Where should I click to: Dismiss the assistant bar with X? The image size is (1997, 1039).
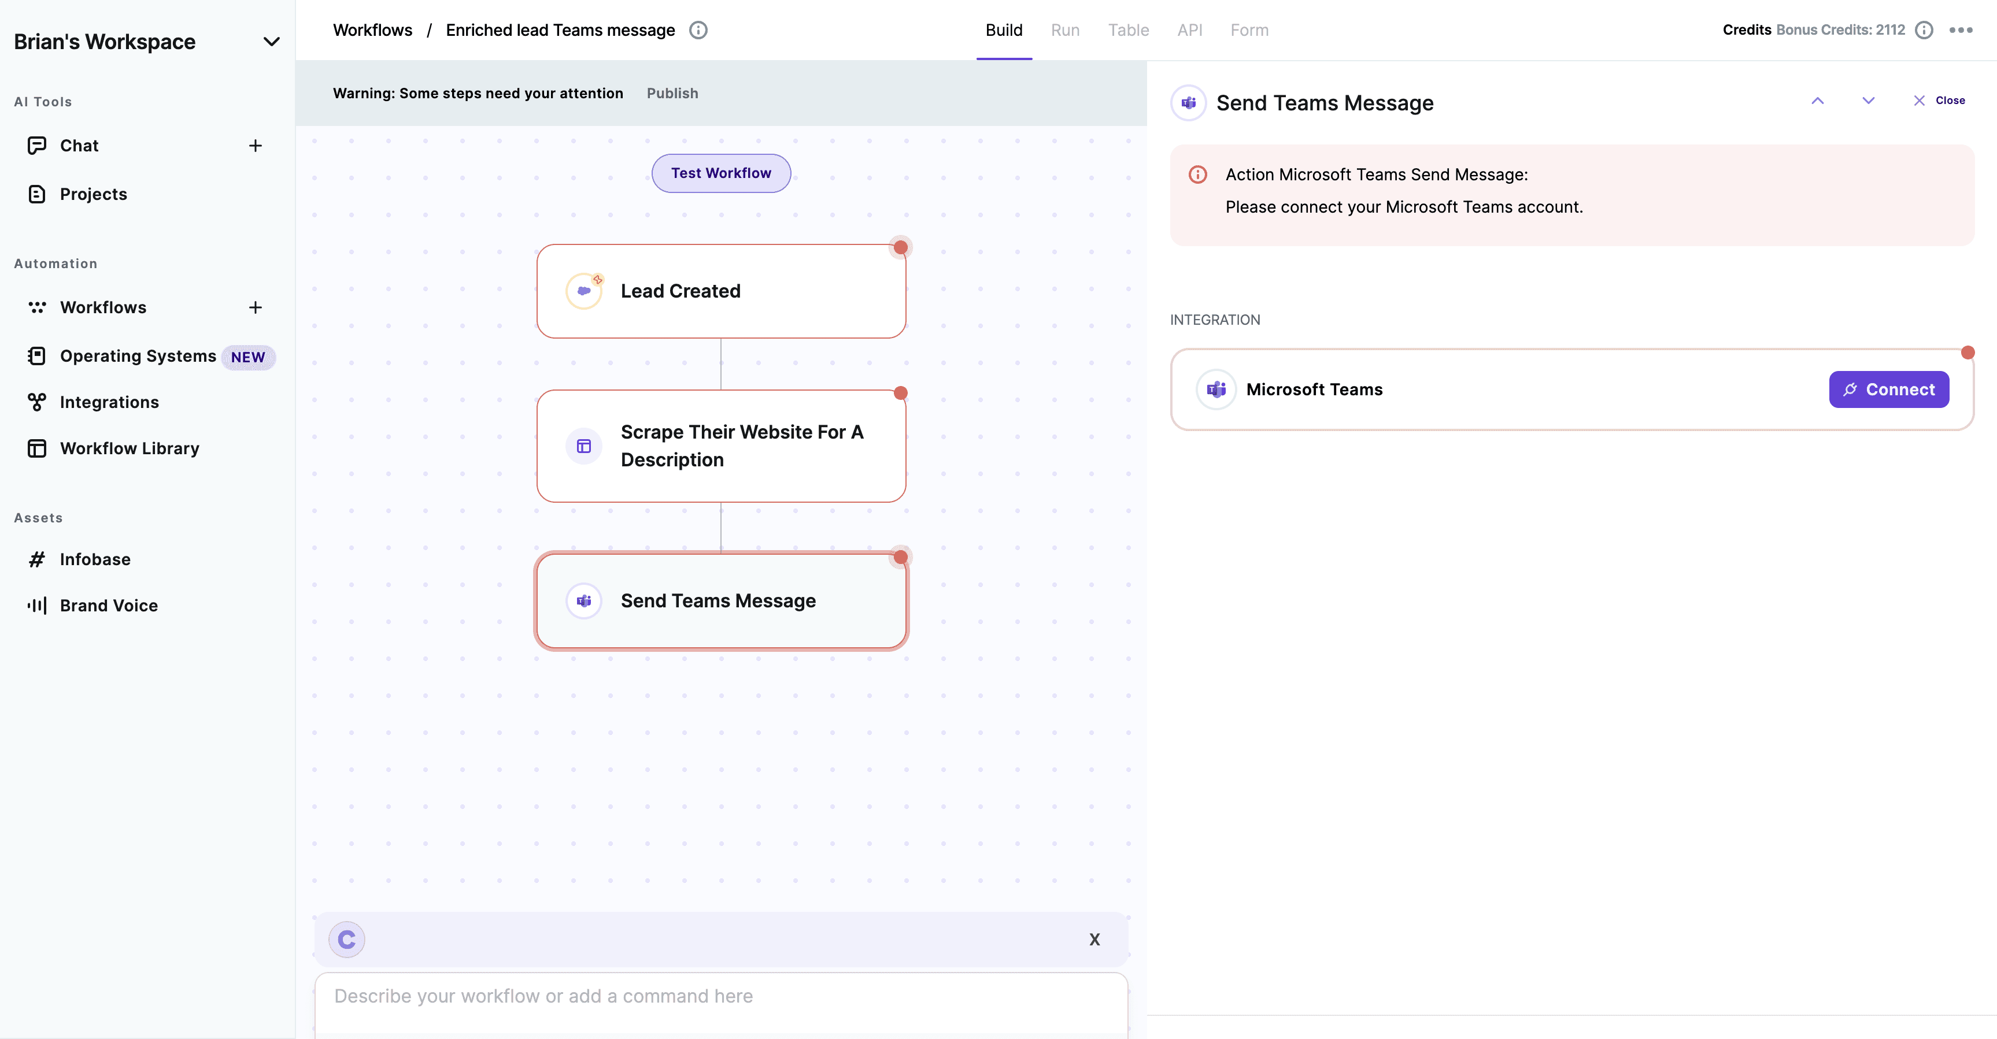tap(1094, 939)
